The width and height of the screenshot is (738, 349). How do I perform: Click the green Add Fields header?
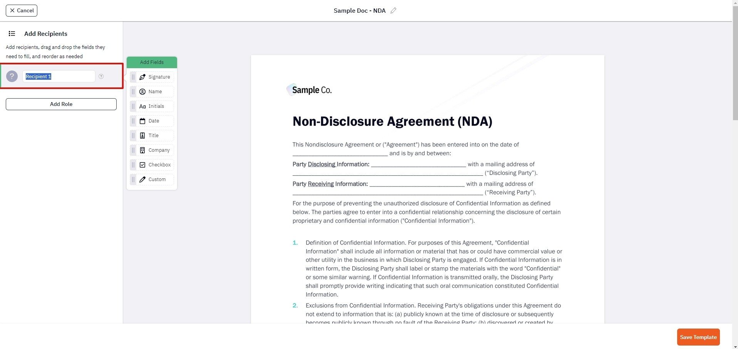pos(152,62)
